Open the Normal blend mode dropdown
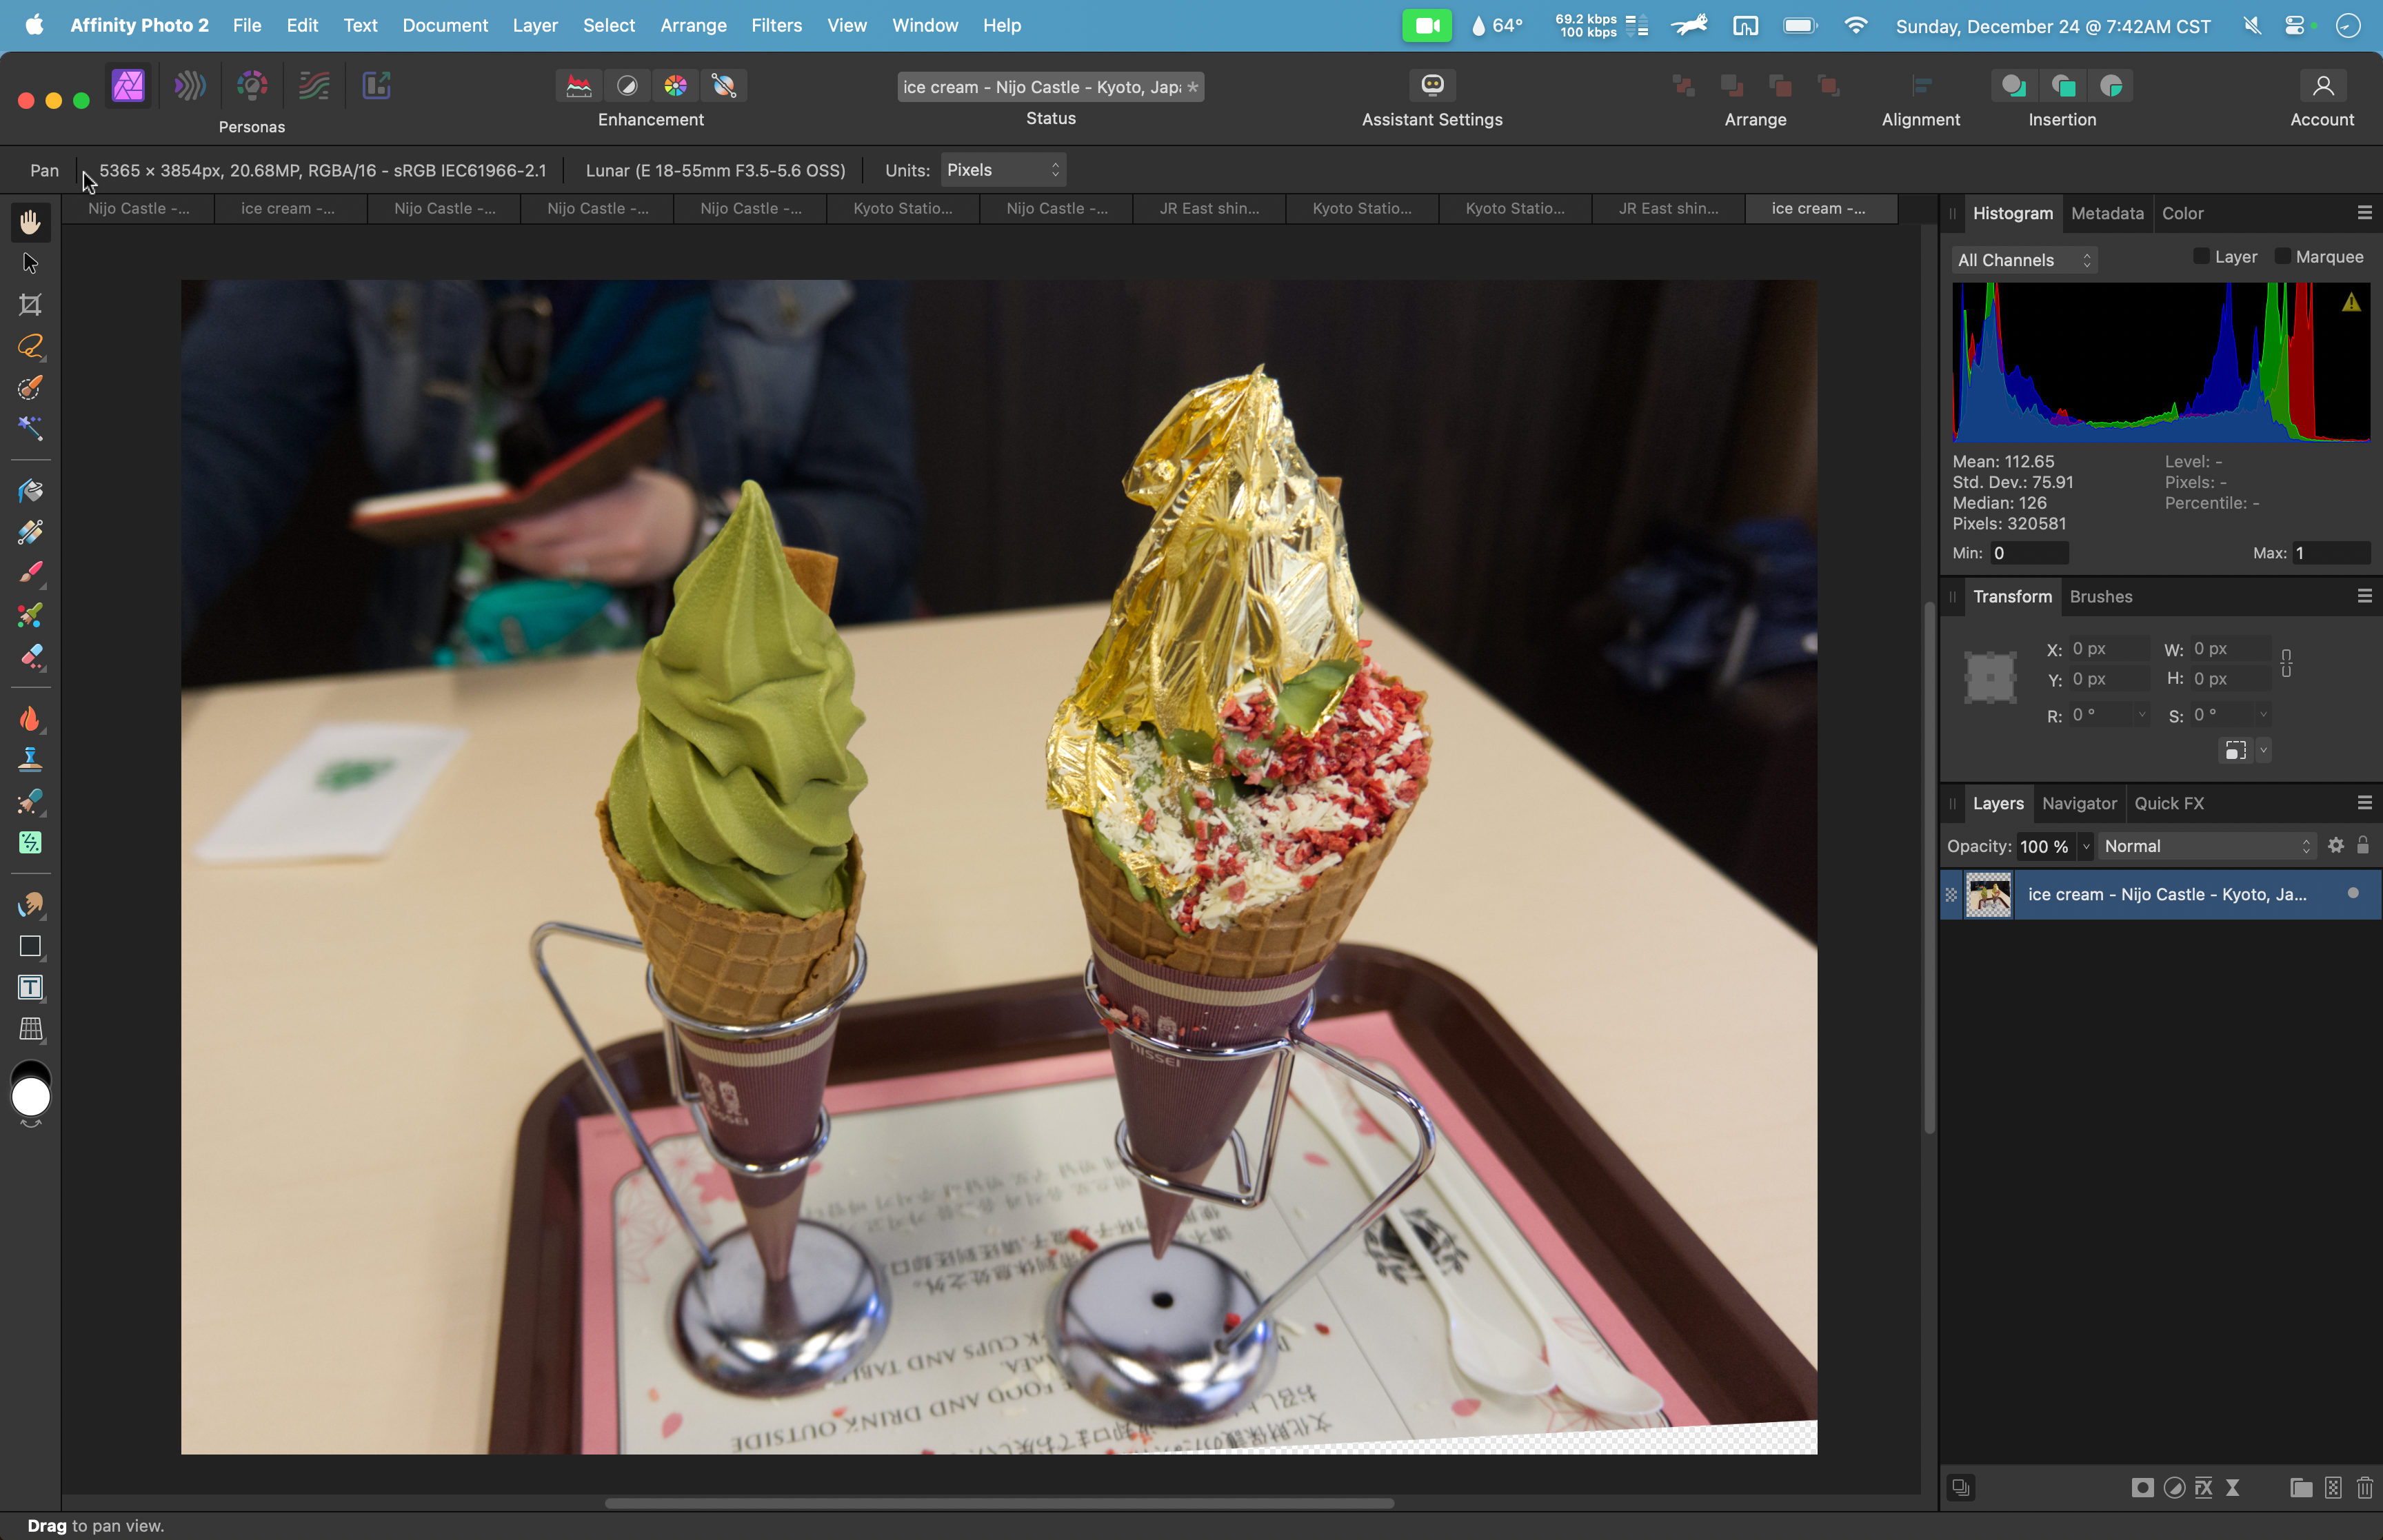2383x1540 pixels. [x=2208, y=846]
